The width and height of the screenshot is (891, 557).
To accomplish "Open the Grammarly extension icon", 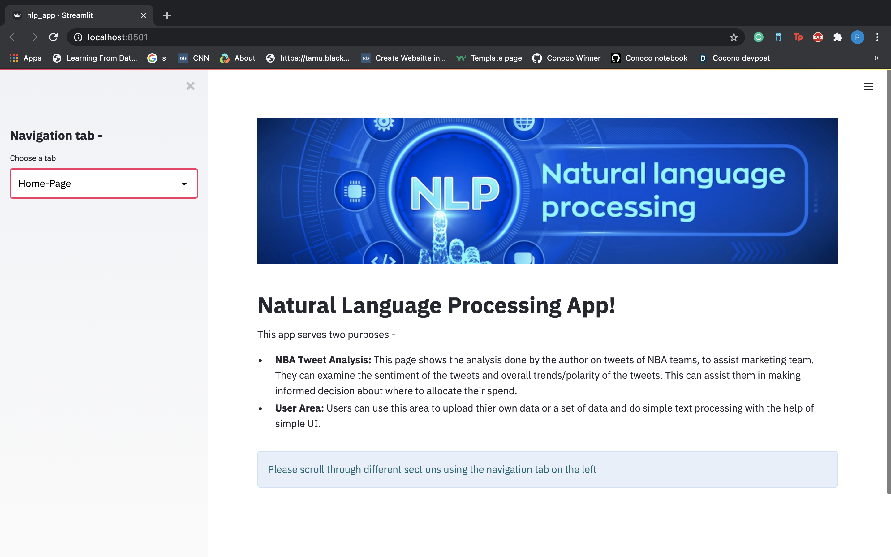I will coord(758,37).
